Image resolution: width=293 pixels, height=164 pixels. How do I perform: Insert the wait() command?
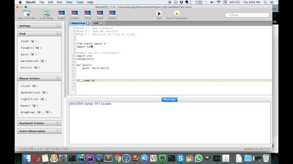29,54
